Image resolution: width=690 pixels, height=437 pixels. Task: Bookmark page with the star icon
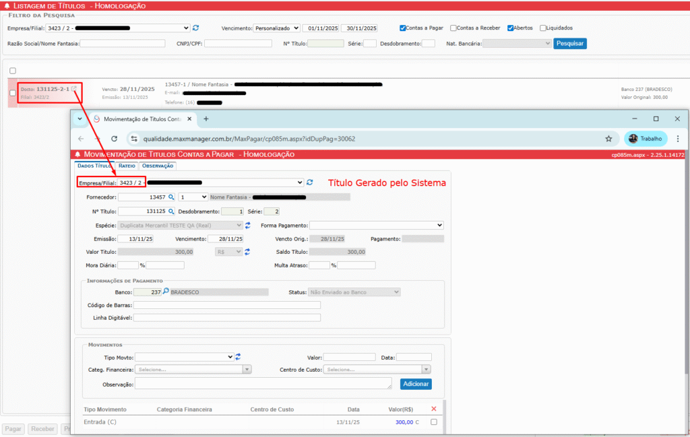point(608,139)
